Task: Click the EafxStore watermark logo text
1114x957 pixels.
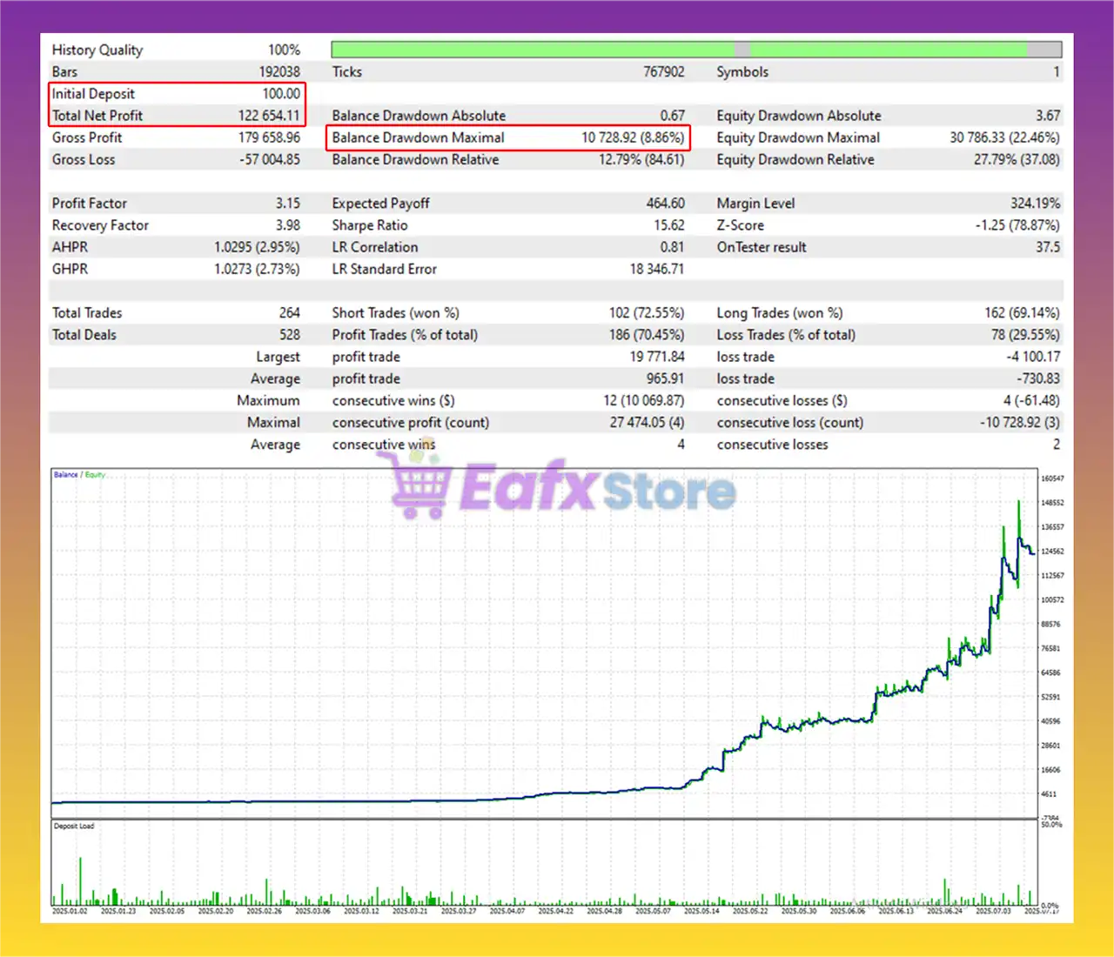Action: point(597,488)
